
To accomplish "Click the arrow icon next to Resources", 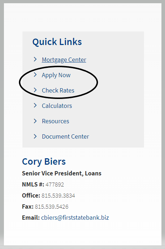I will click(x=35, y=121).
